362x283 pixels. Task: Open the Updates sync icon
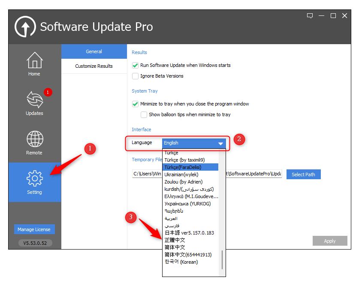35,99
